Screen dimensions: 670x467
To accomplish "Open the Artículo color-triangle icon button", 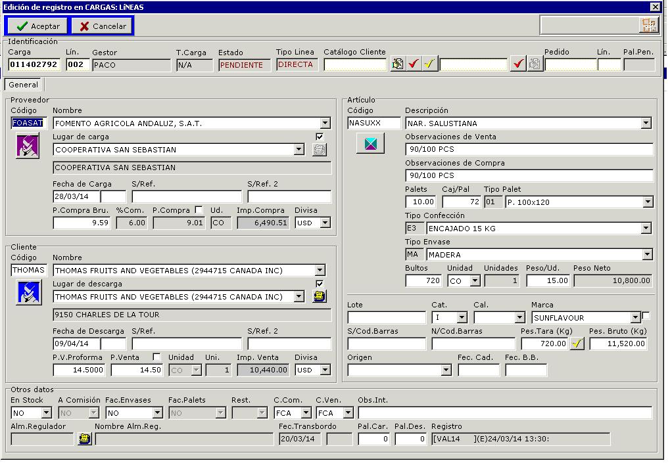I will pyautogui.click(x=370, y=143).
